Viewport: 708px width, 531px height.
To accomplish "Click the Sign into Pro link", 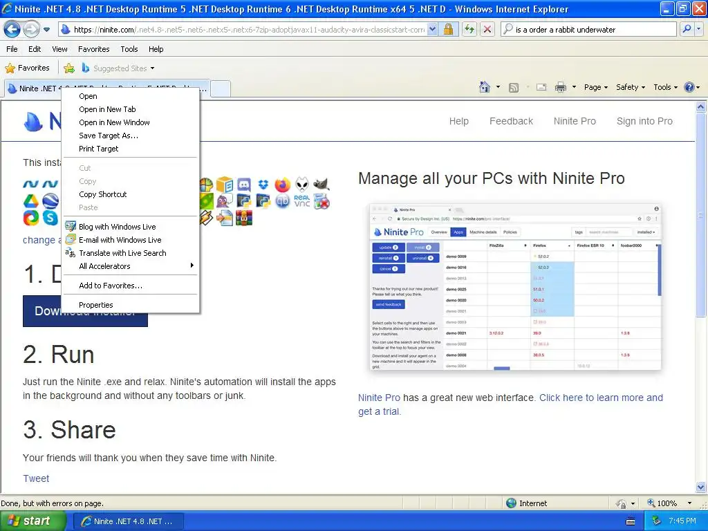I will 644,121.
